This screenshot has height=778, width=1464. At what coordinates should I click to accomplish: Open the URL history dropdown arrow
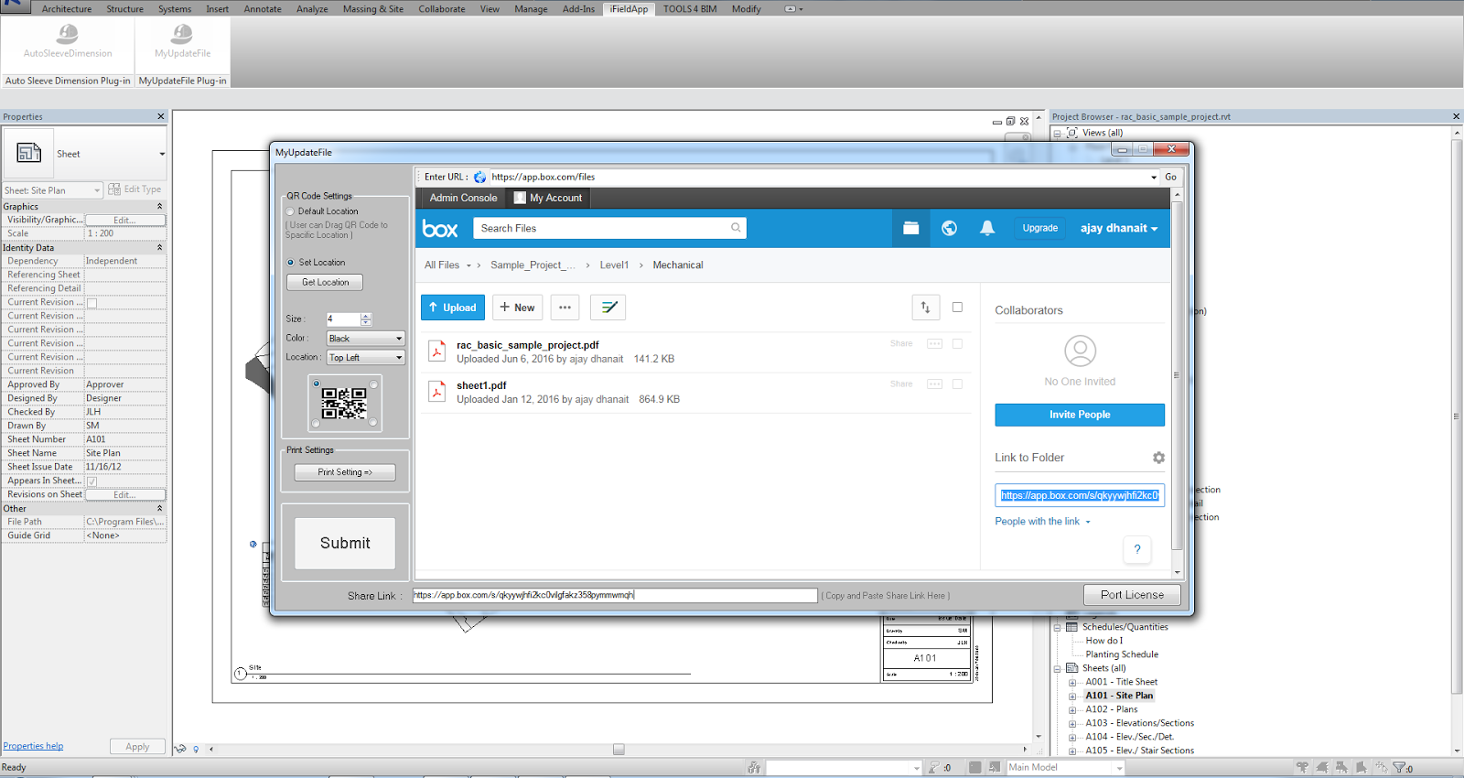click(1154, 178)
